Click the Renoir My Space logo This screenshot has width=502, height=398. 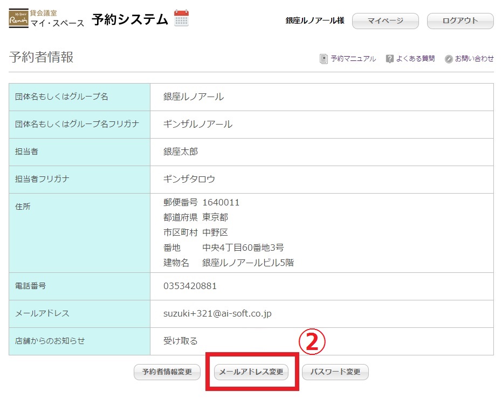[19, 19]
